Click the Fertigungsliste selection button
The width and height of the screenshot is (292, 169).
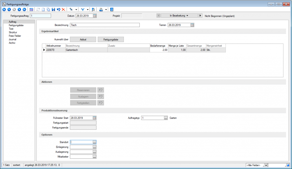coord(111,40)
